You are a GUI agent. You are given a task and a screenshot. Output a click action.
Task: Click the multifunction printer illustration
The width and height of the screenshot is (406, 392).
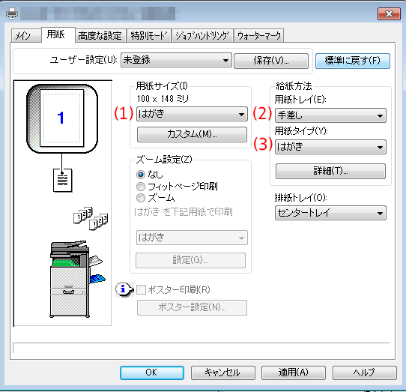point(77,279)
